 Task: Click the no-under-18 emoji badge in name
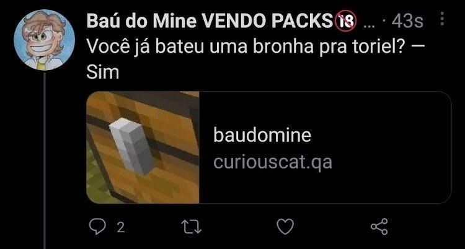(x=345, y=21)
